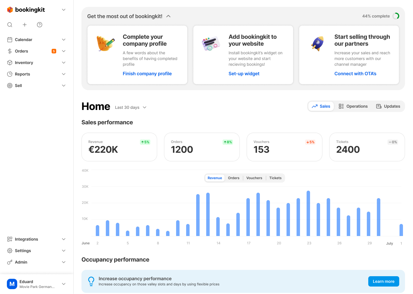Open help via question mark icon
Image resolution: width=413 pixels, height=294 pixels.
(40, 25)
